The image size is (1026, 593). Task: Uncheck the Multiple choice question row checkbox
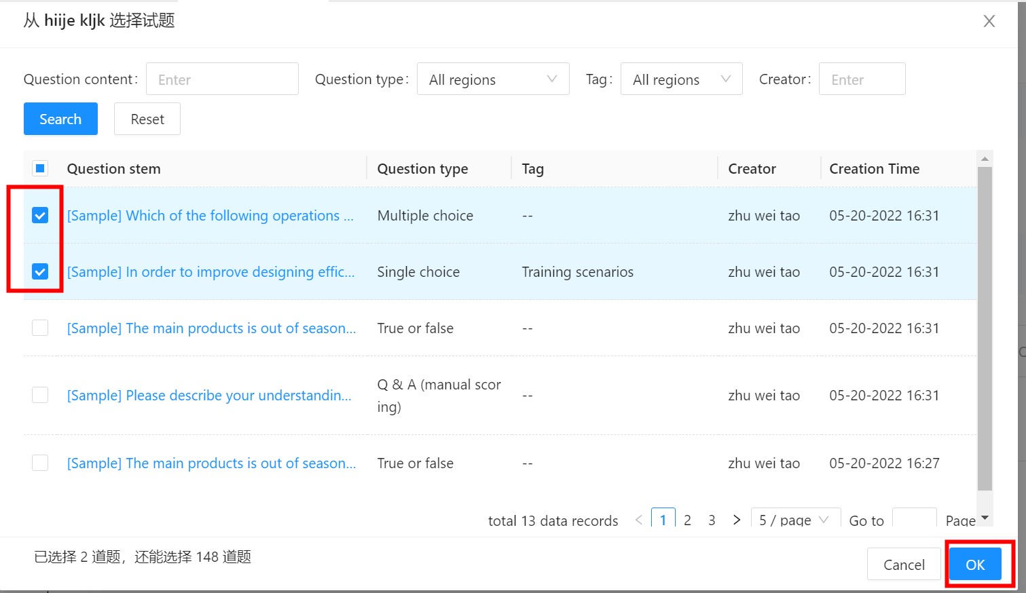click(x=40, y=215)
